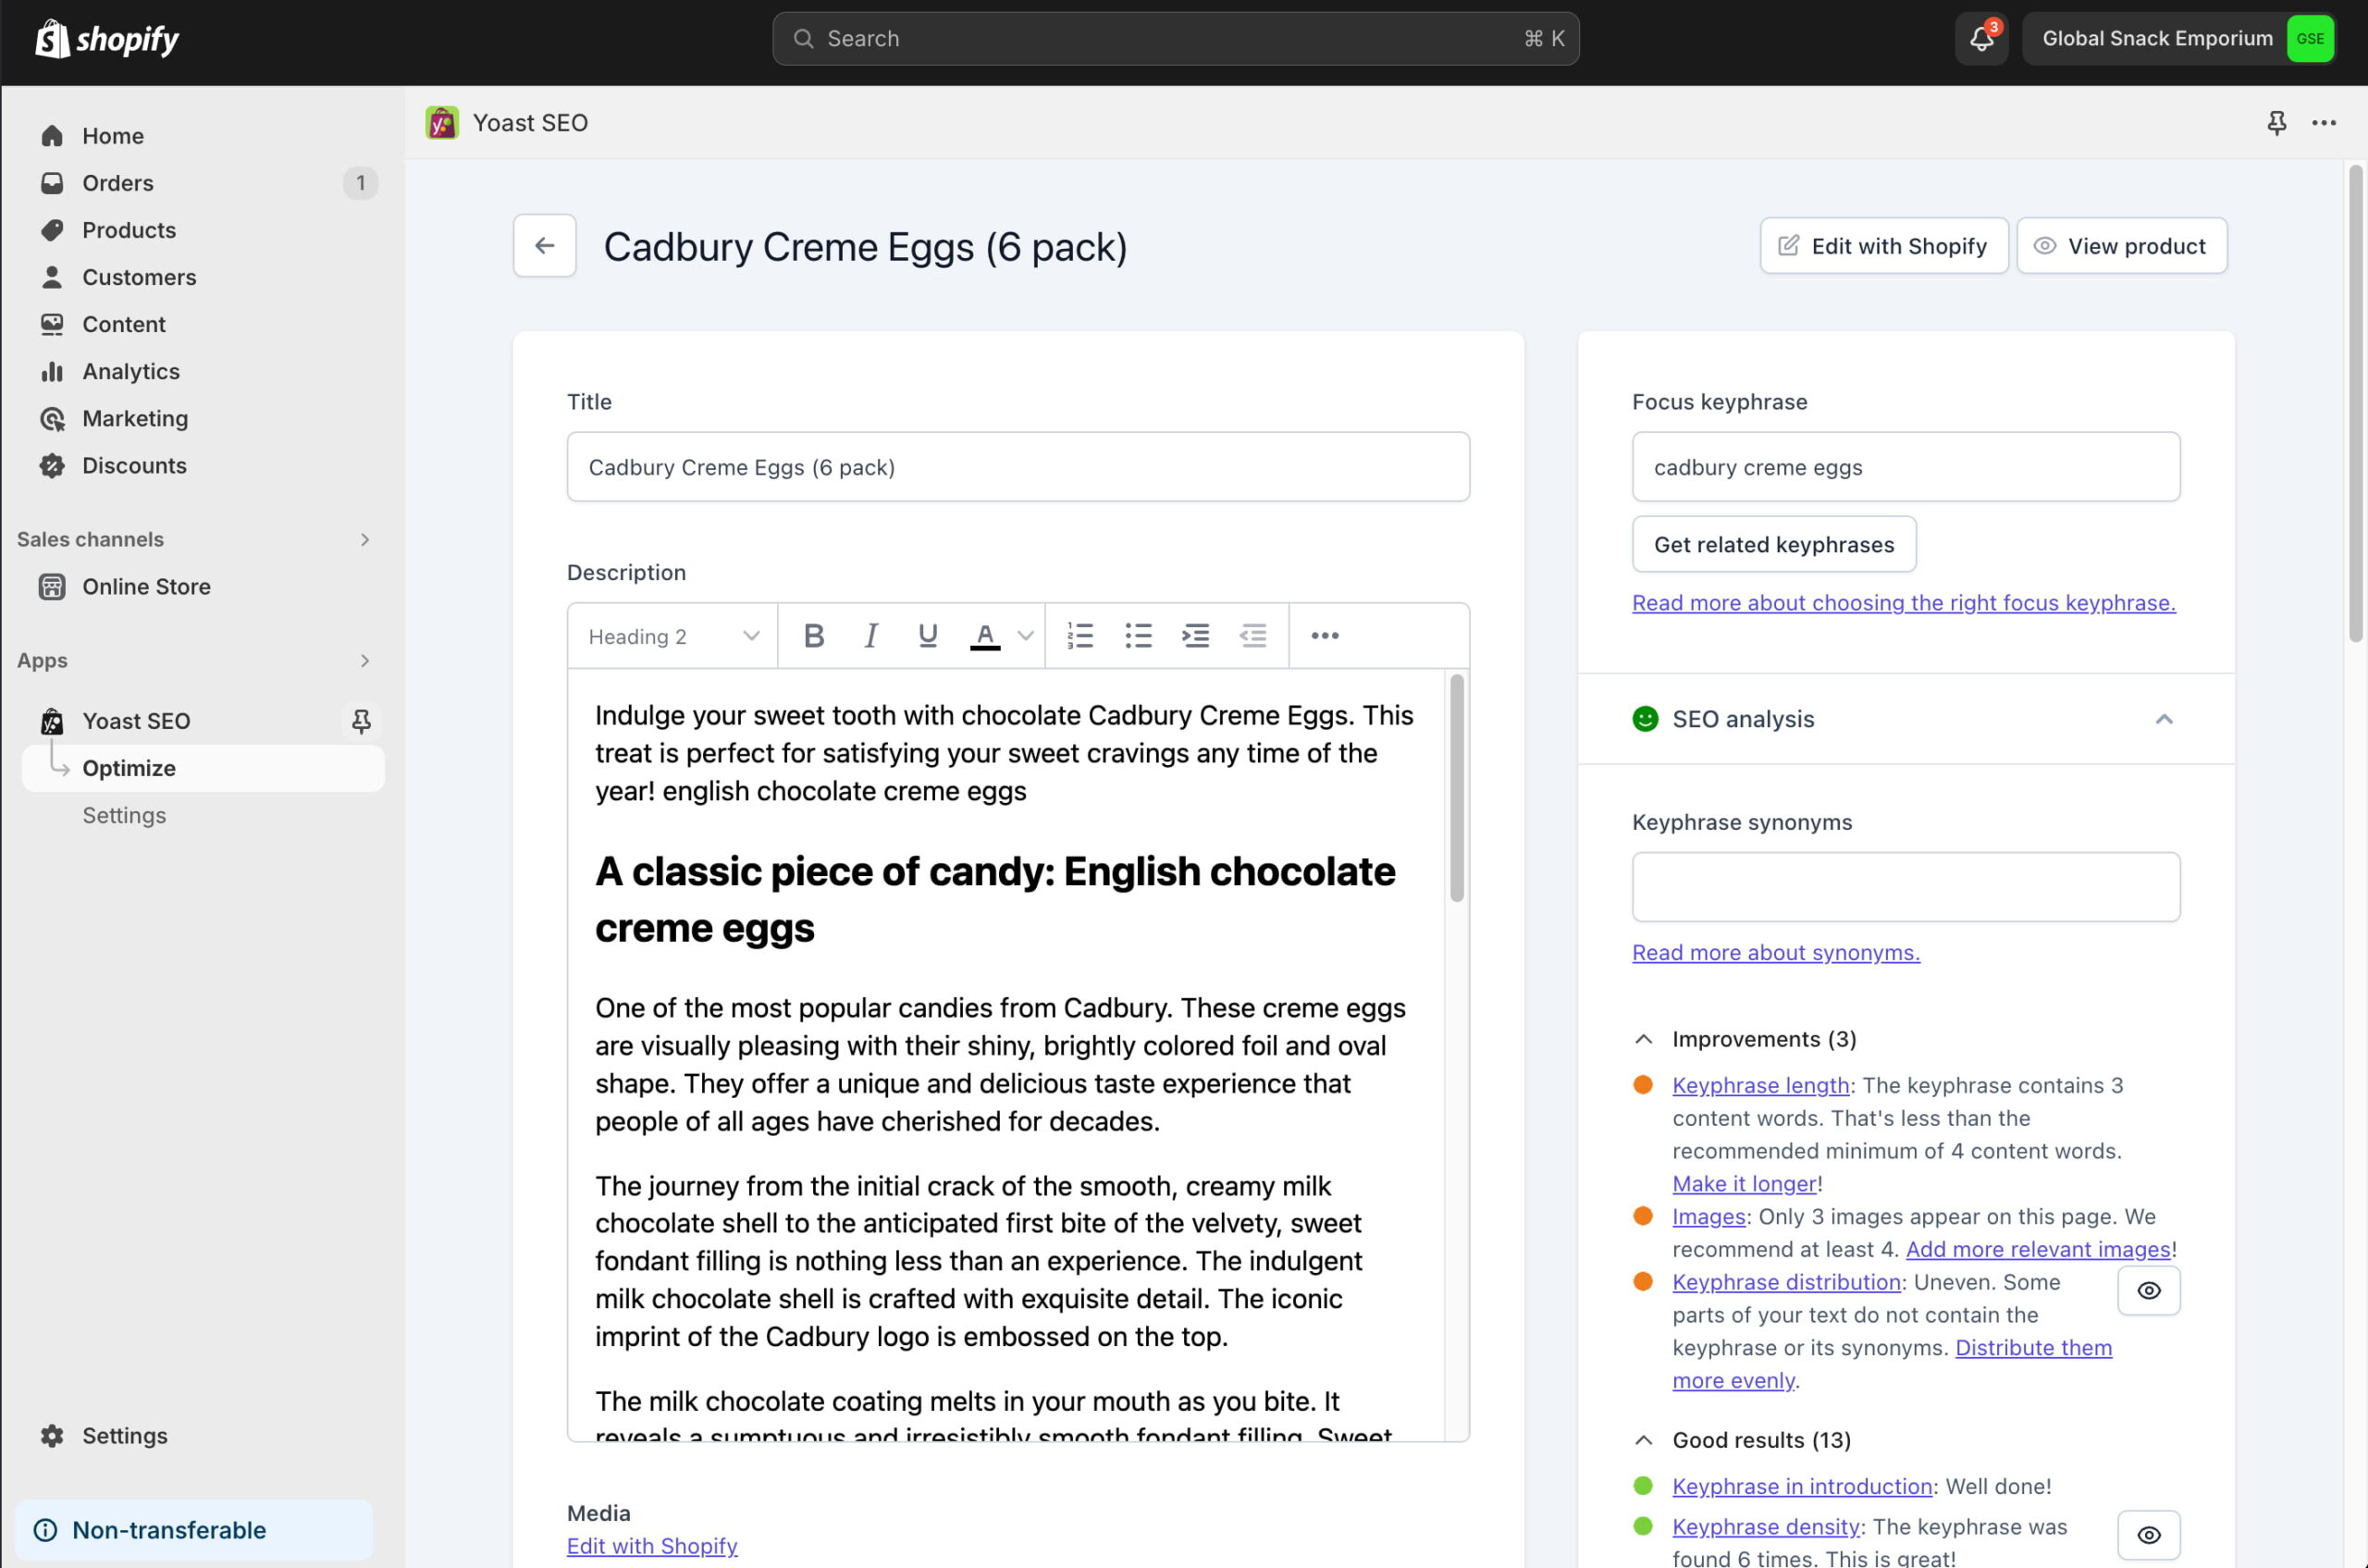Go back with the arrow button
2368x1568 pixels.
click(x=545, y=245)
